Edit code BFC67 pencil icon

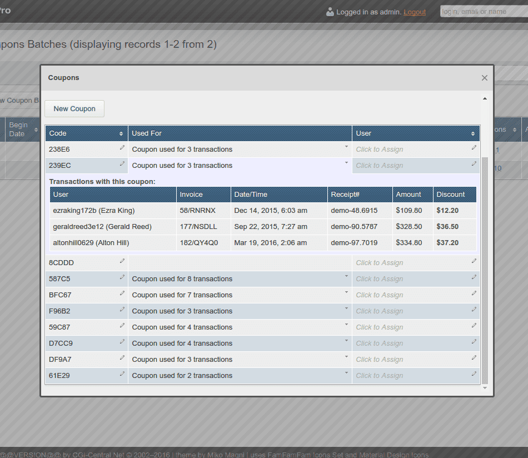122,293
